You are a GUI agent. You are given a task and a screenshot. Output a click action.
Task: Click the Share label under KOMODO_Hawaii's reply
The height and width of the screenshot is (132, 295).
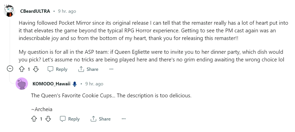(104, 119)
